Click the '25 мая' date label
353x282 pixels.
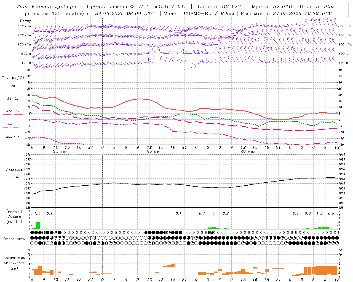click(x=154, y=151)
